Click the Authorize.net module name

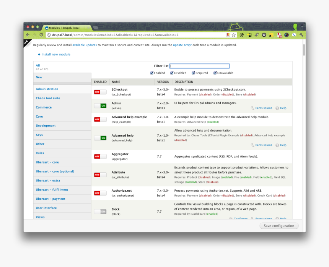(122, 191)
